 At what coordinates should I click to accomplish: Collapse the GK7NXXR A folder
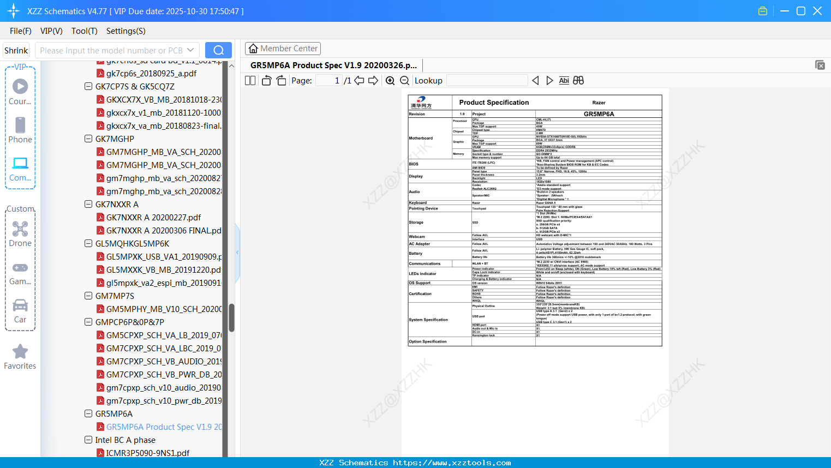[x=88, y=204]
